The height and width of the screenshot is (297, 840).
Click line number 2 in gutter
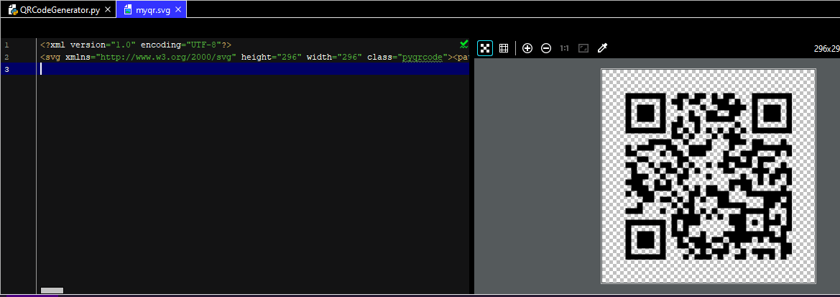6,57
